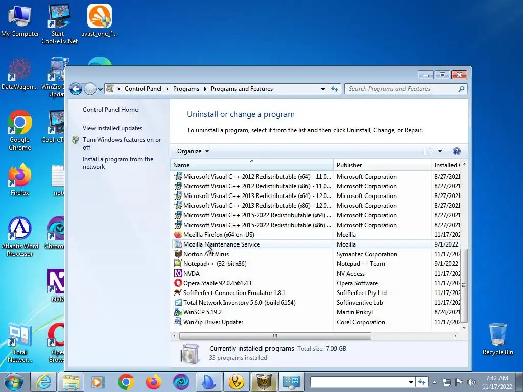
Task: Open Google Chrome from taskbar
Action: [x=126, y=382]
